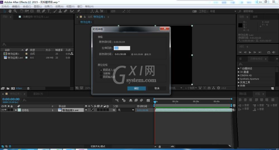The width and height of the screenshot is (279, 150).
Task: Toggle timeline shy layers hide icon
Action: coord(131,100)
